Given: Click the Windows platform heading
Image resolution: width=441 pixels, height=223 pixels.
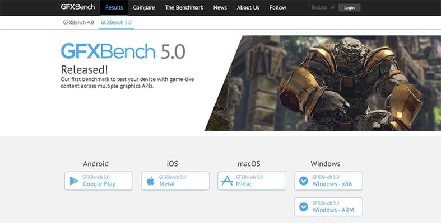Looking at the screenshot, I should coord(326,164).
